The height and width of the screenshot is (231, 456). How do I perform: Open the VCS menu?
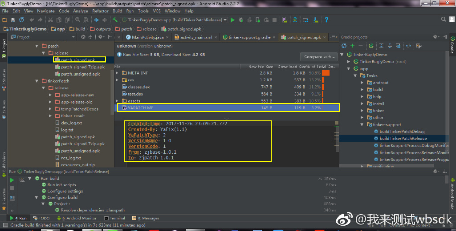pyautogui.click(x=157, y=11)
